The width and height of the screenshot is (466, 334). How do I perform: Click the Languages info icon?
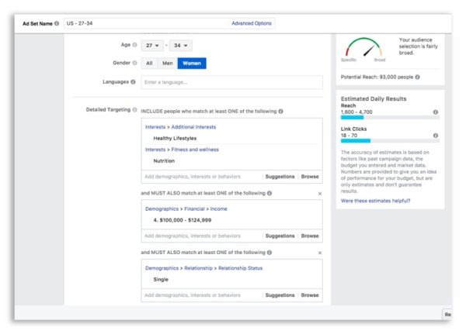(133, 82)
